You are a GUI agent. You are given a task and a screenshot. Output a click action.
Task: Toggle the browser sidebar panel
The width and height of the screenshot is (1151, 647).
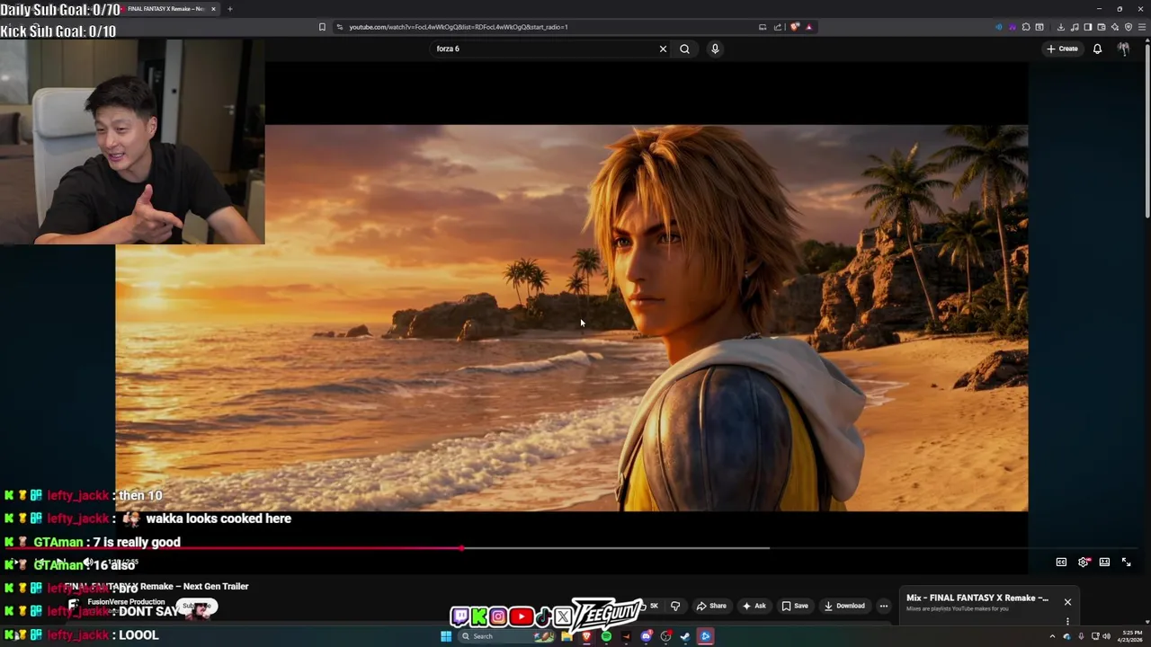[1088, 27]
